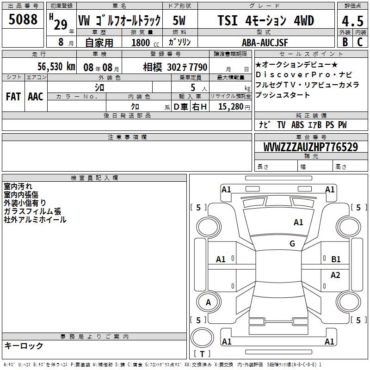Select the exterior color シロ
Viewport: 370px width, 370px height.
point(99,88)
